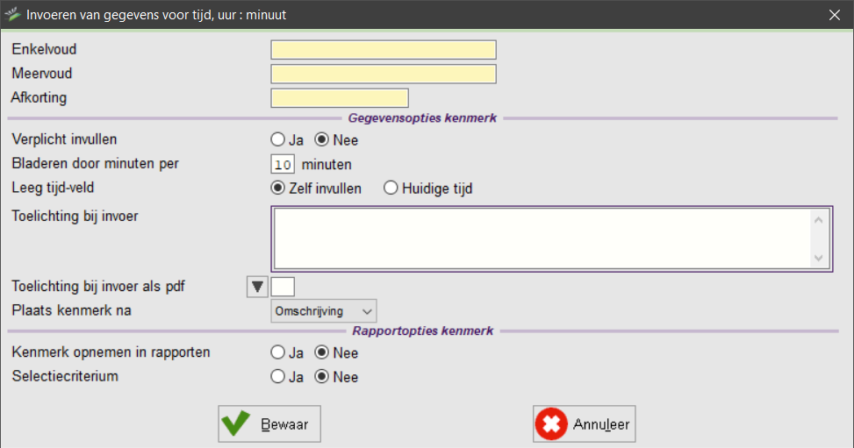Image resolution: width=854 pixels, height=448 pixels.
Task: Select Ja for Verplicht invullen
Action: [x=278, y=139]
